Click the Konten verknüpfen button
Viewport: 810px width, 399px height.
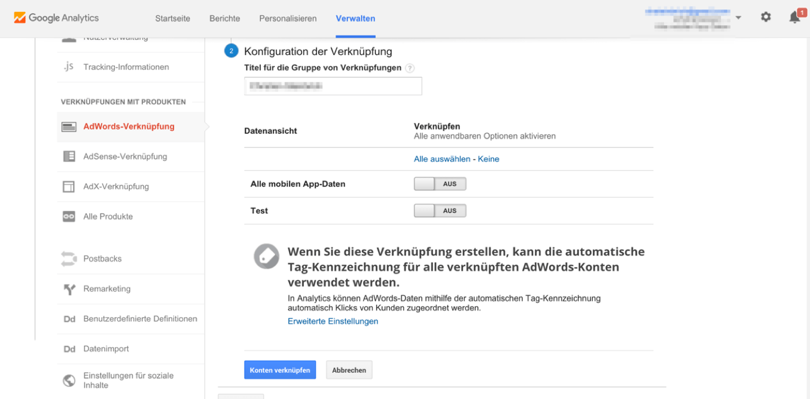pyautogui.click(x=280, y=370)
